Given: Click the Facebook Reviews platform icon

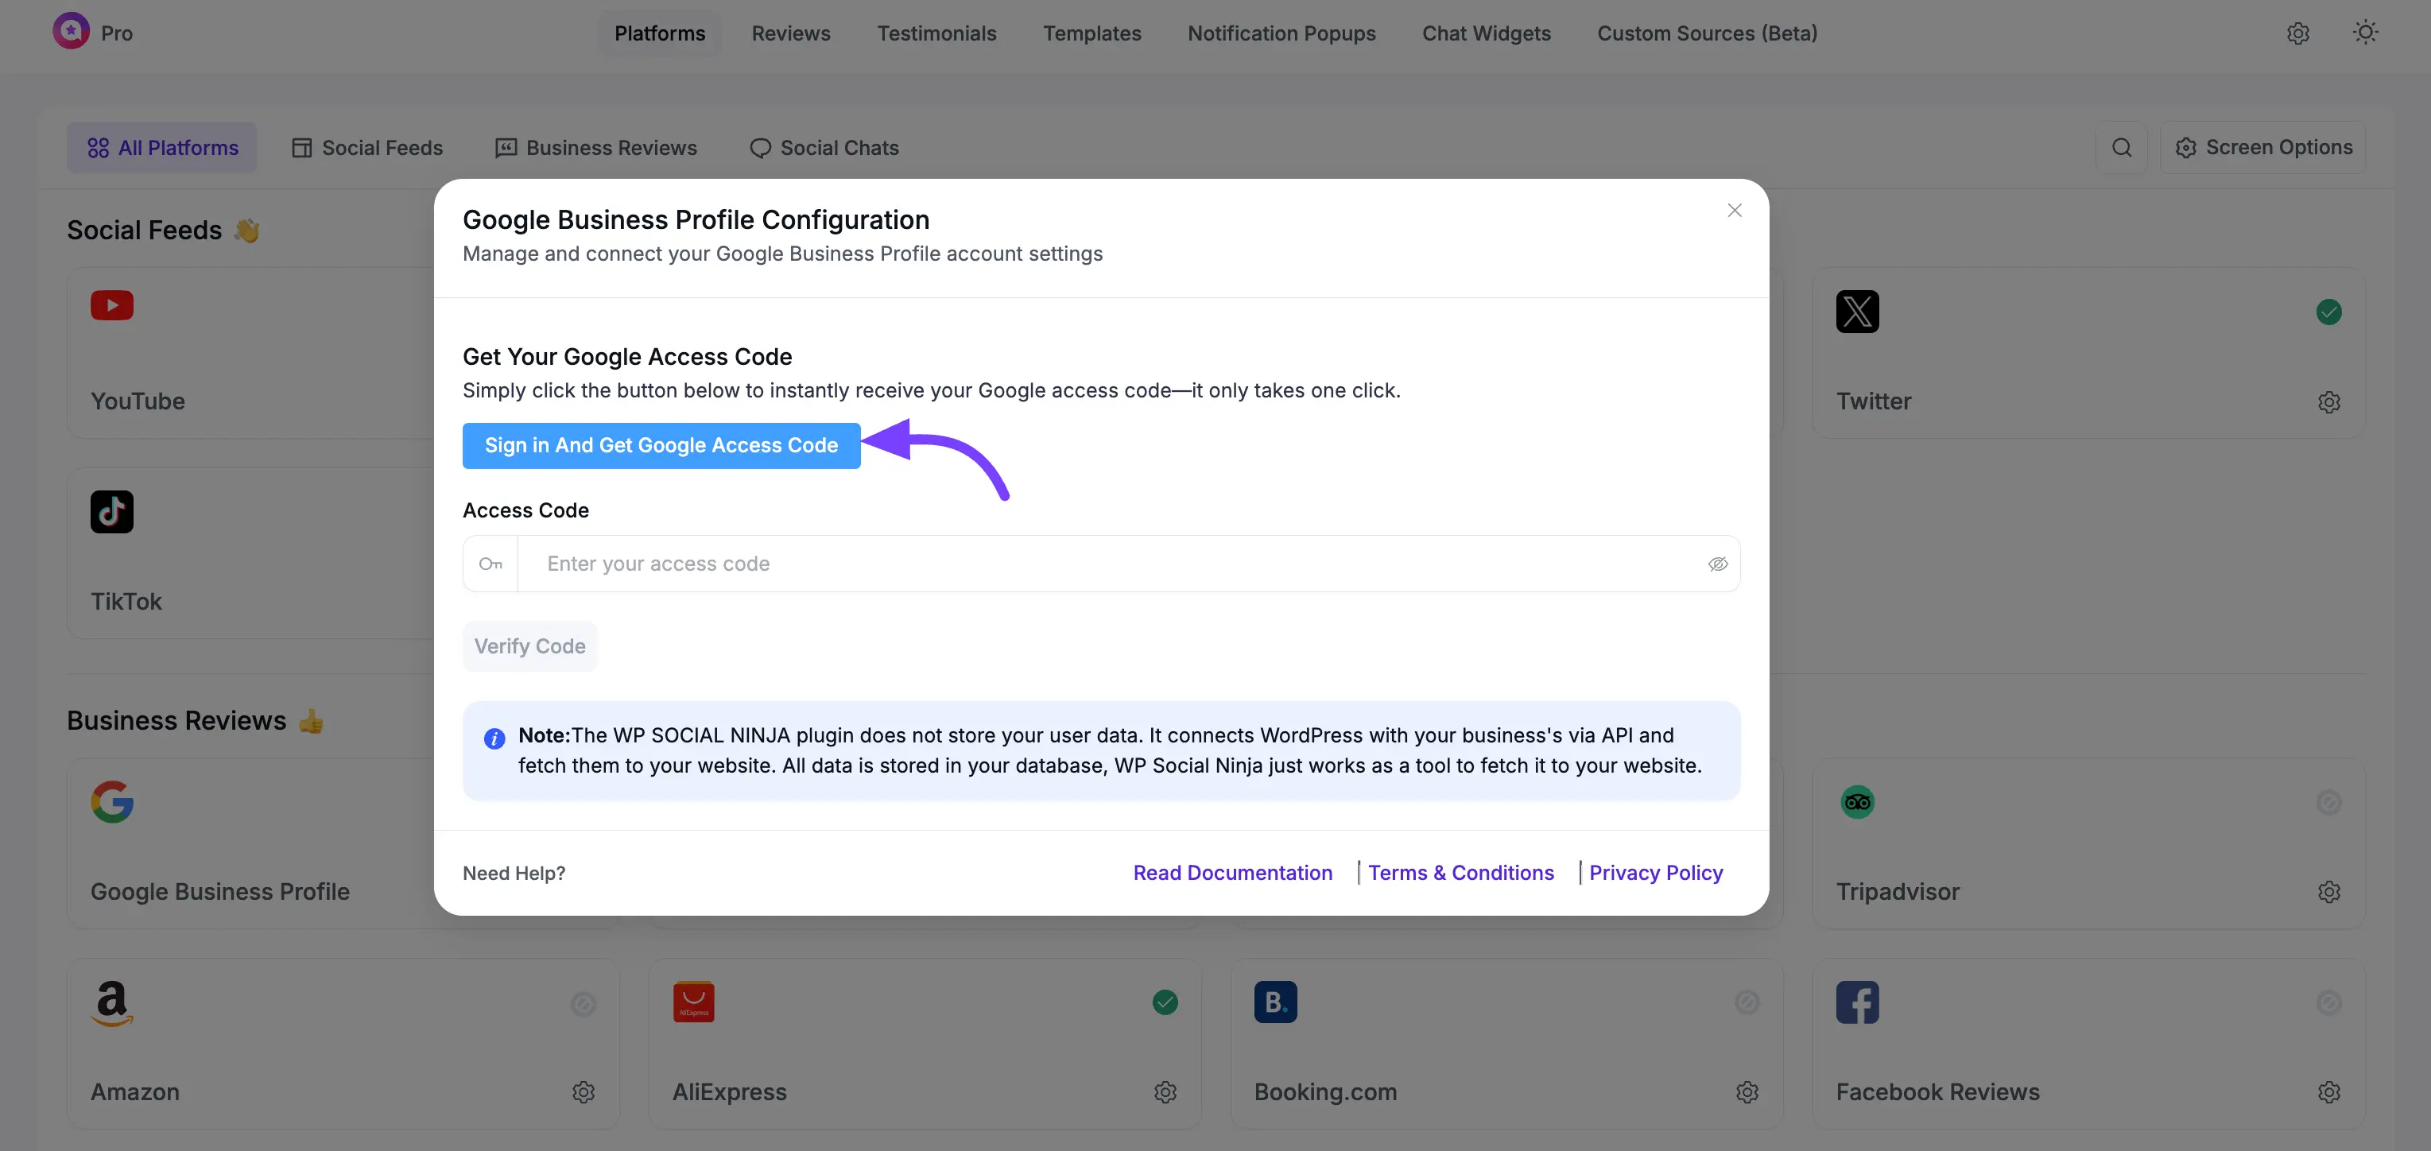Looking at the screenshot, I should [1857, 1002].
